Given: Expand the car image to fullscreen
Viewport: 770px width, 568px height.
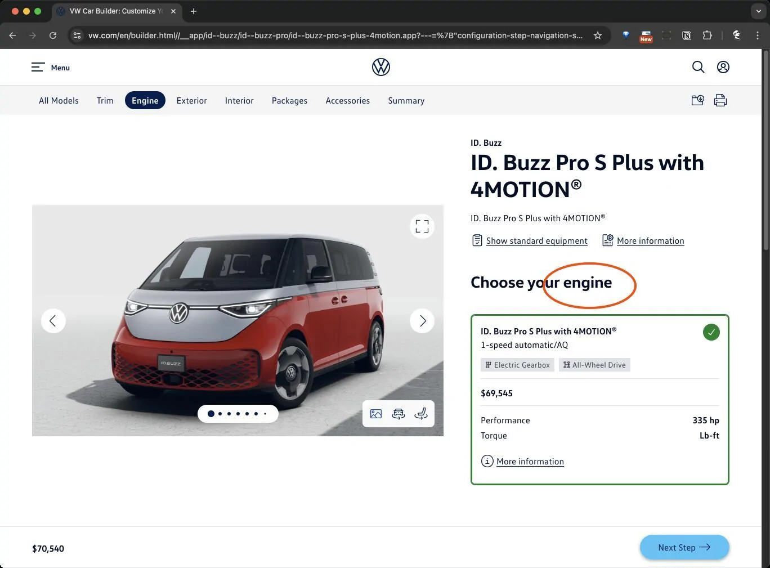Looking at the screenshot, I should (x=422, y=226).
